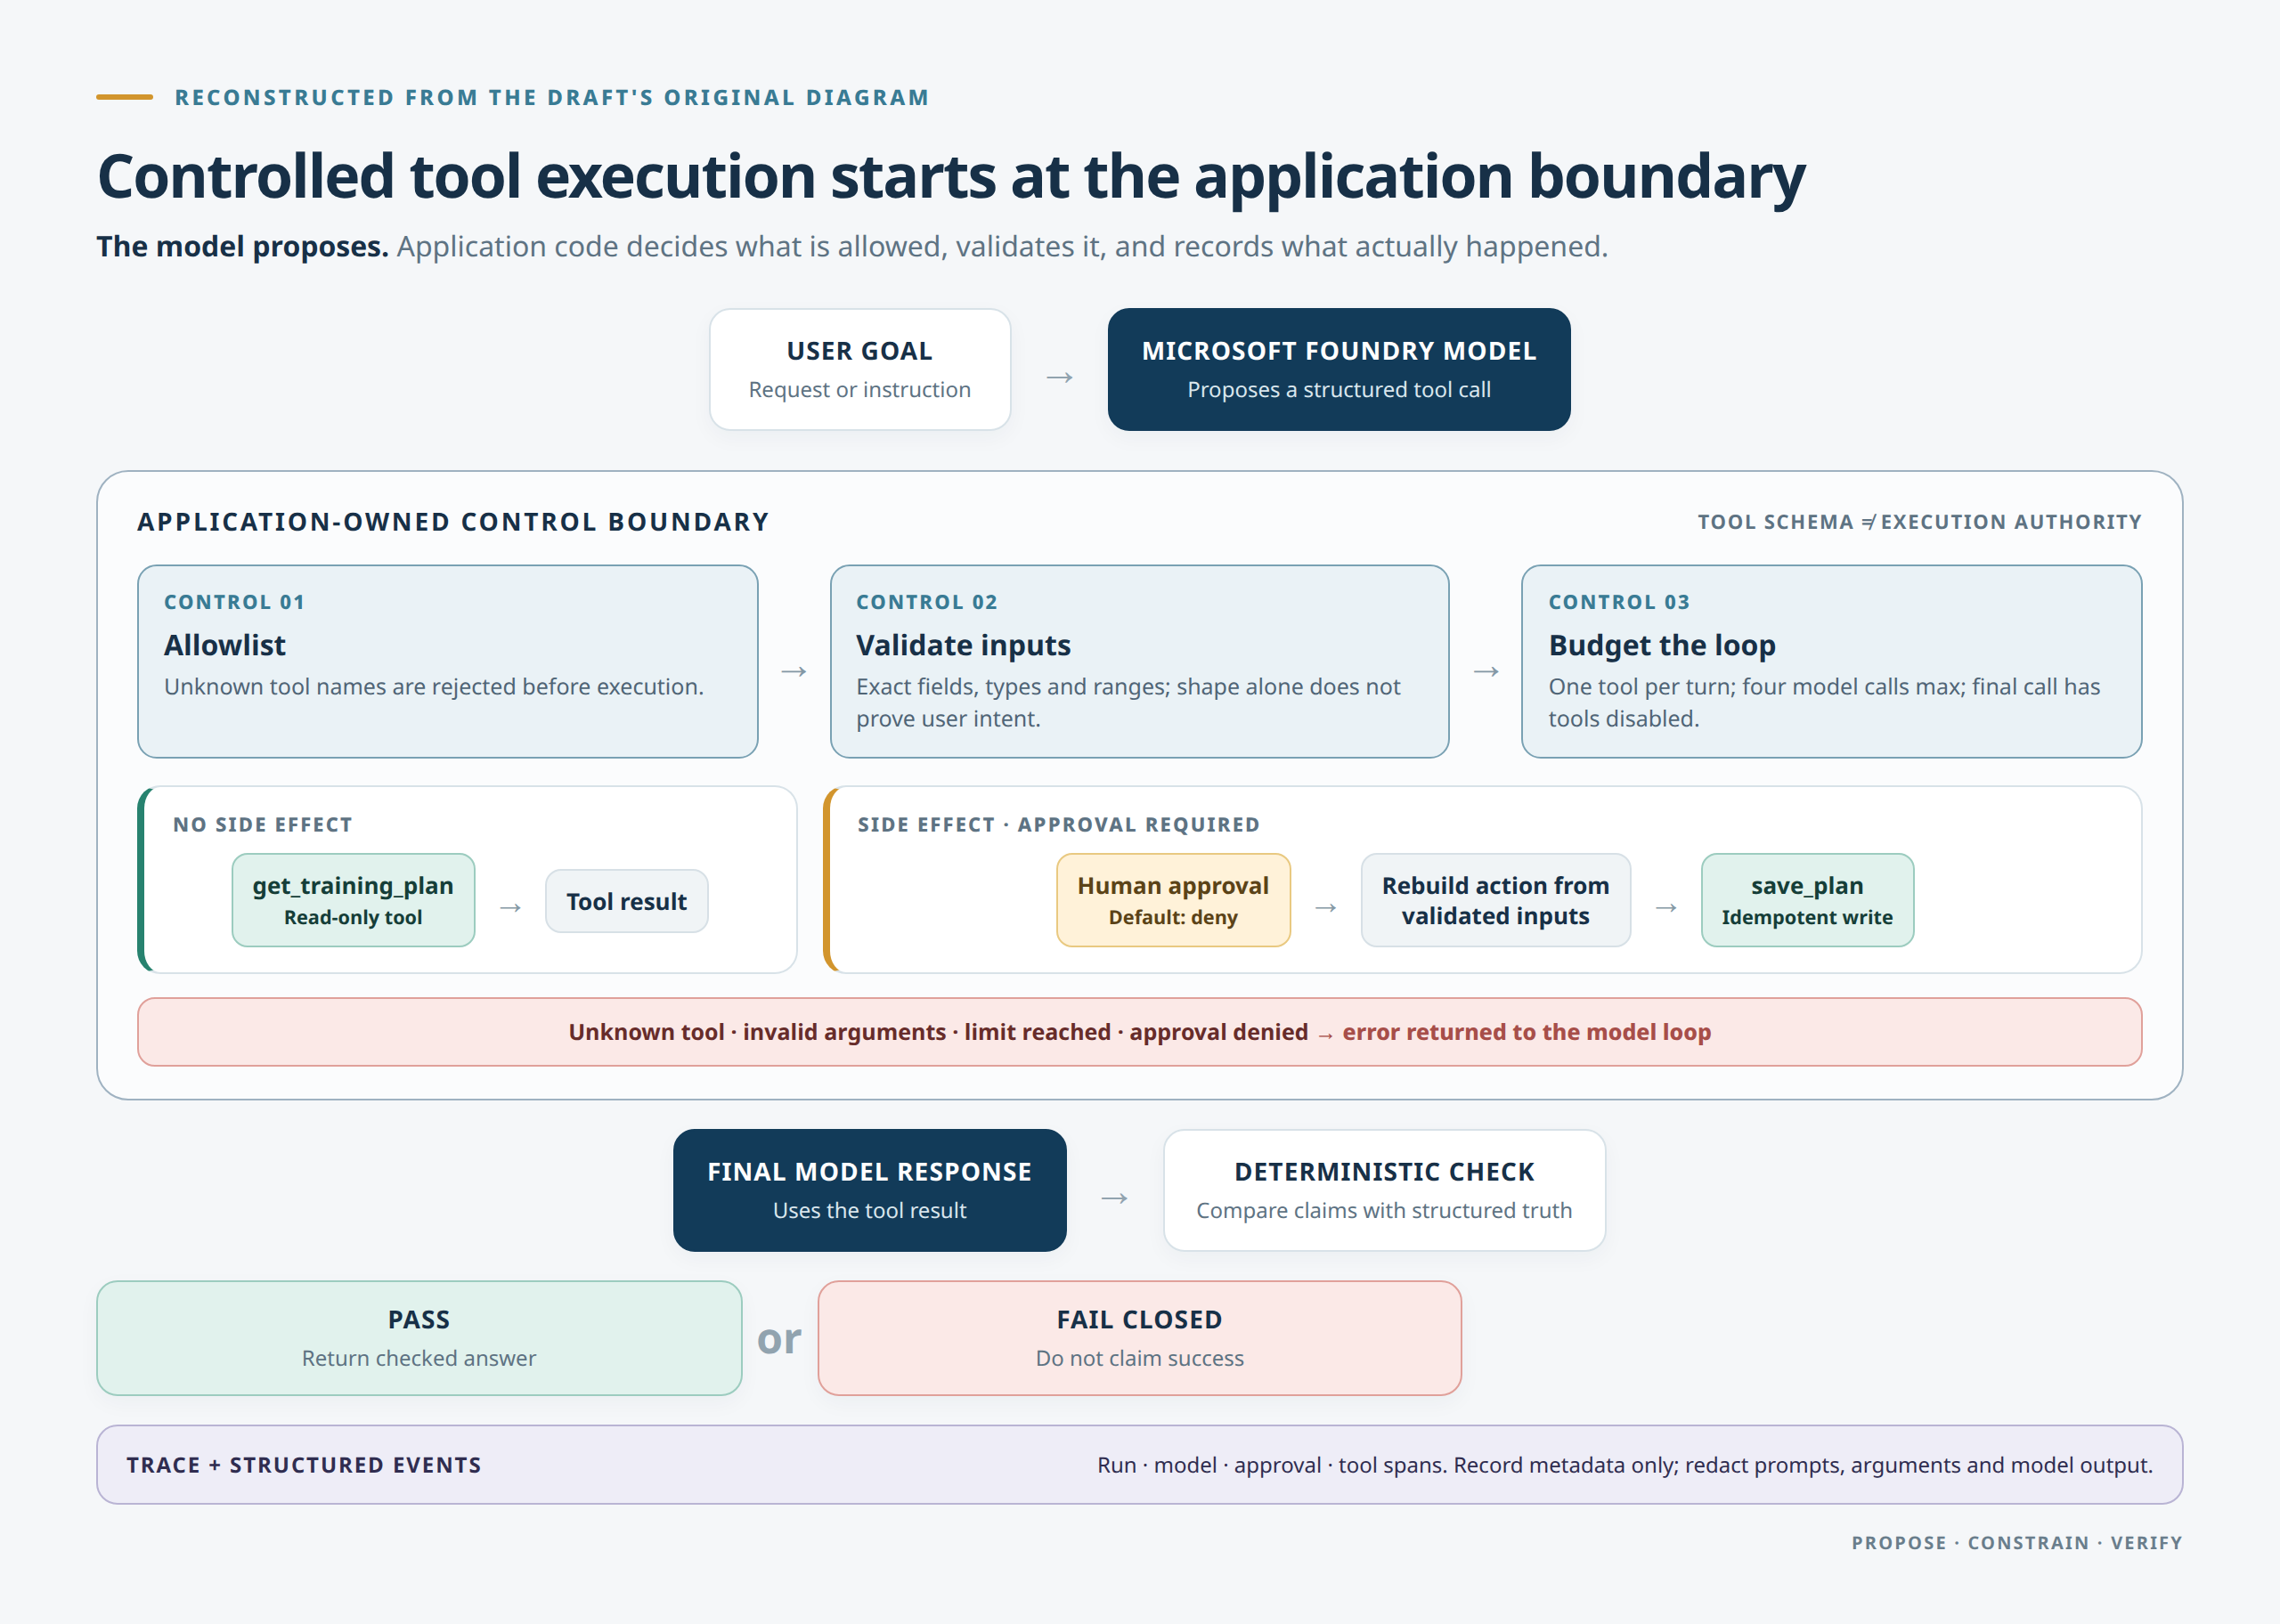The height and width of the screenshot is (1624, 2280).
Task: Click the get_training_plan read-only tool chip
Action: (353, 900)
